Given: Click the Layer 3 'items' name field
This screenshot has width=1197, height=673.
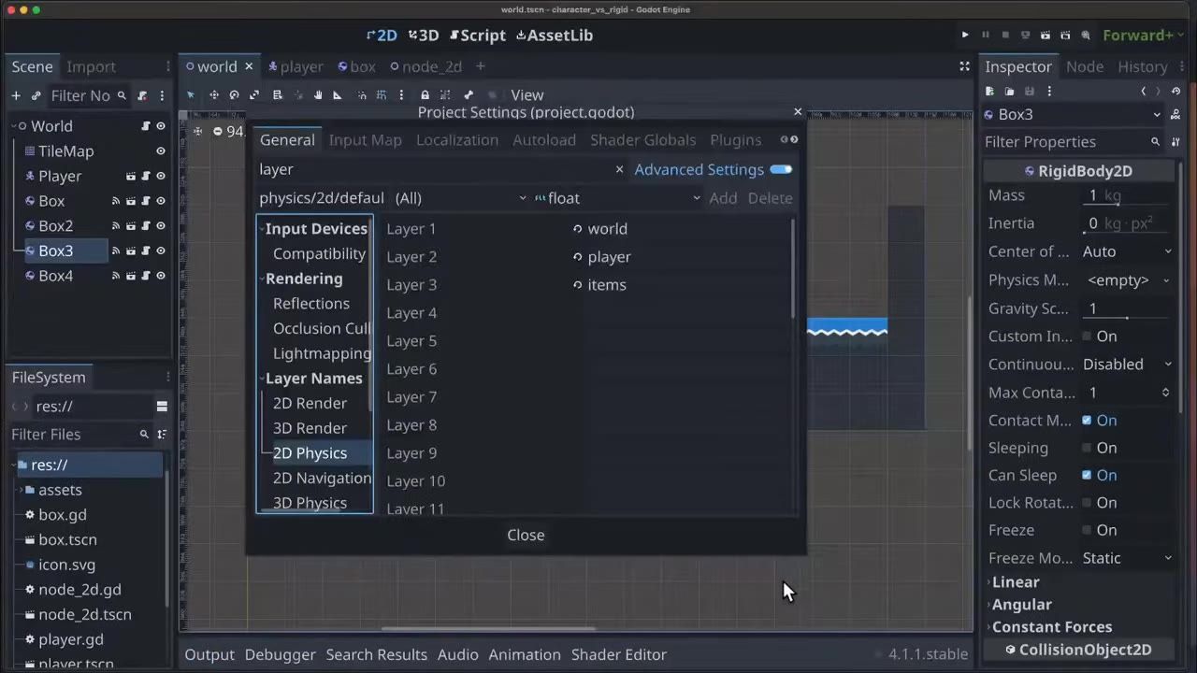Looking at the screenshot, I should (x=681, y=285).
